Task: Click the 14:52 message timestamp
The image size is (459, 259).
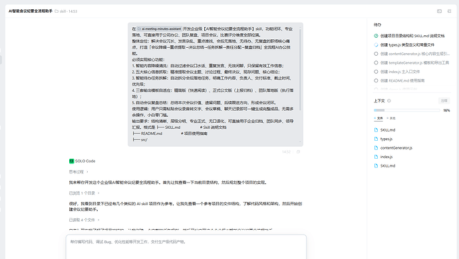Action: click(x=286, y=151)
